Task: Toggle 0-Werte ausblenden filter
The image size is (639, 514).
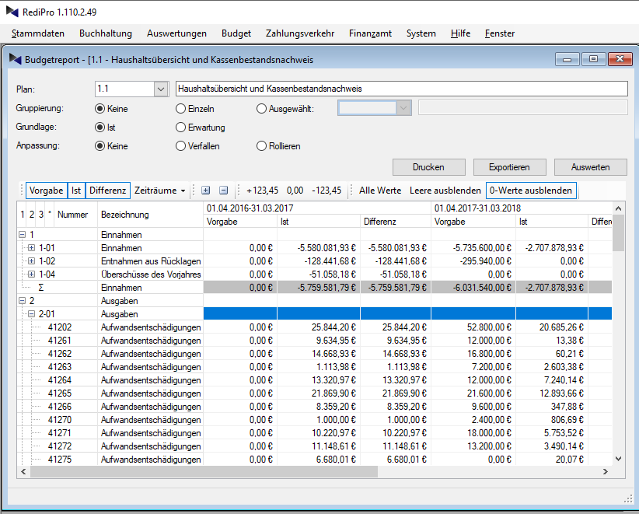Action: pos(530,190)
